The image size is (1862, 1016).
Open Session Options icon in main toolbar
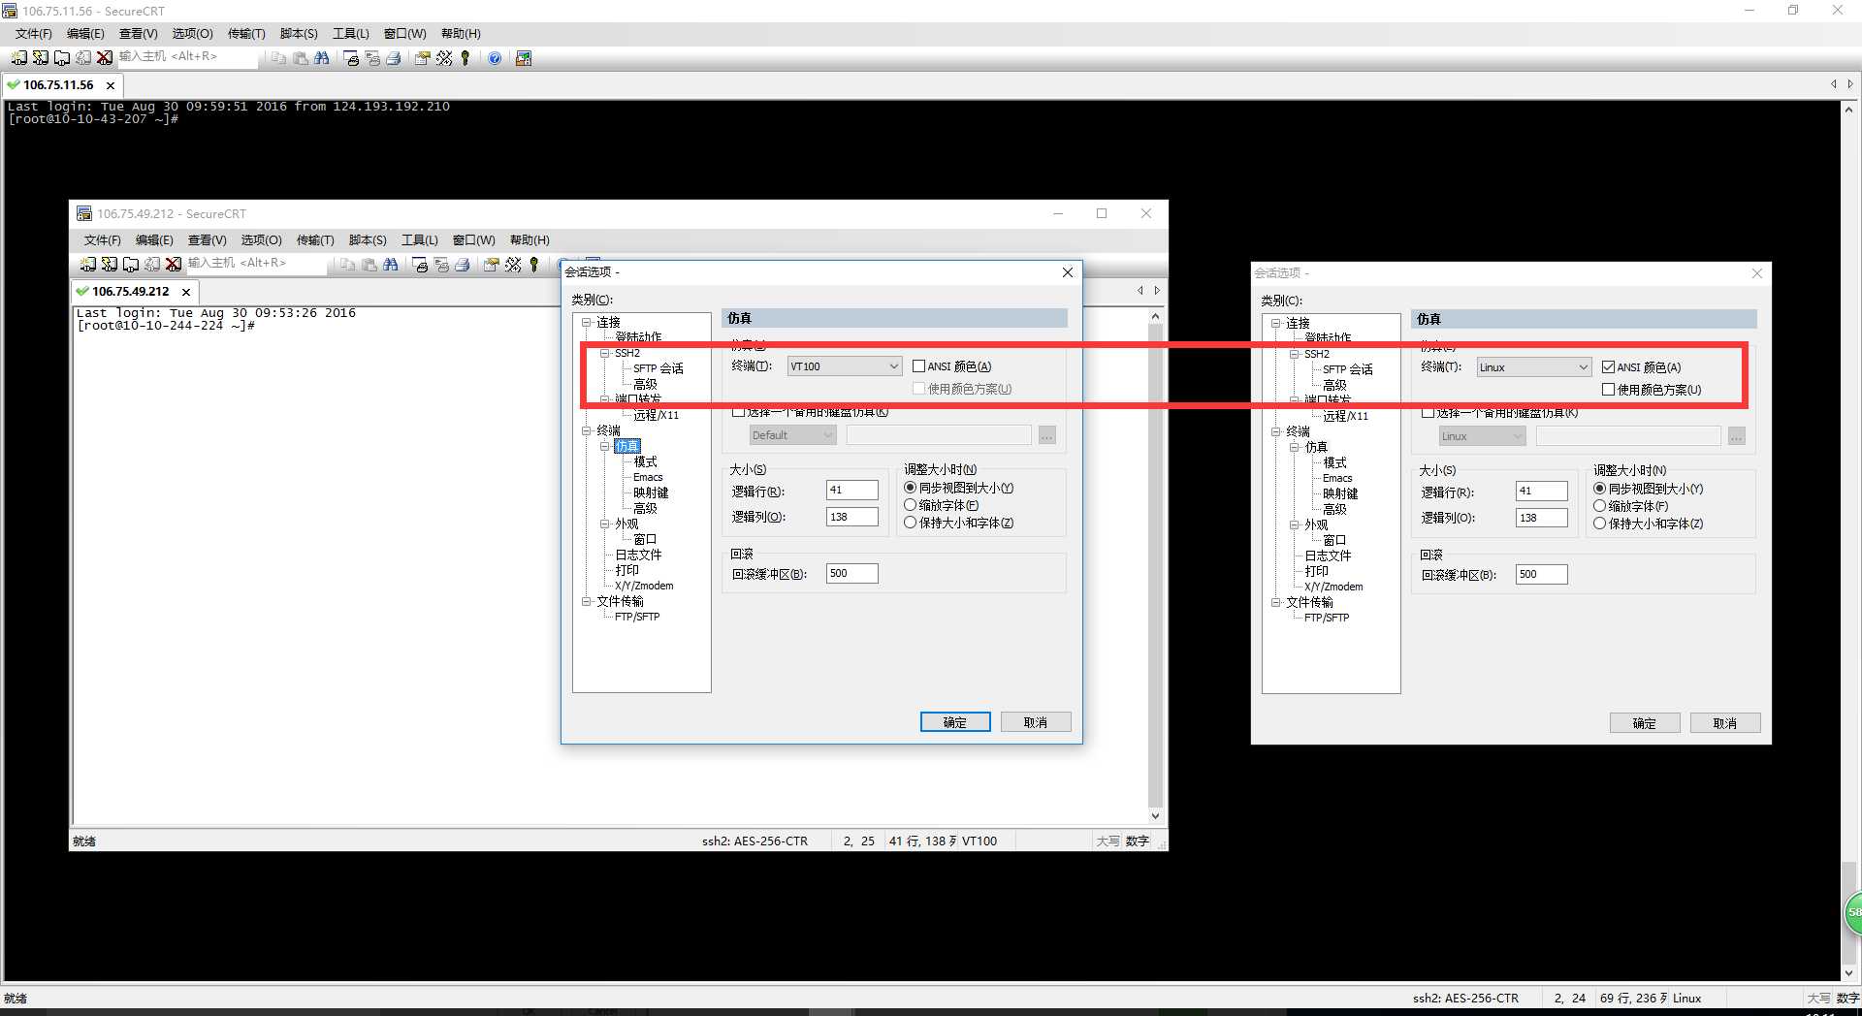[422, 58]
